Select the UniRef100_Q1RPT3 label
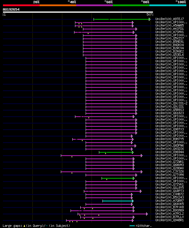189x228 pixels. point(170,191)
